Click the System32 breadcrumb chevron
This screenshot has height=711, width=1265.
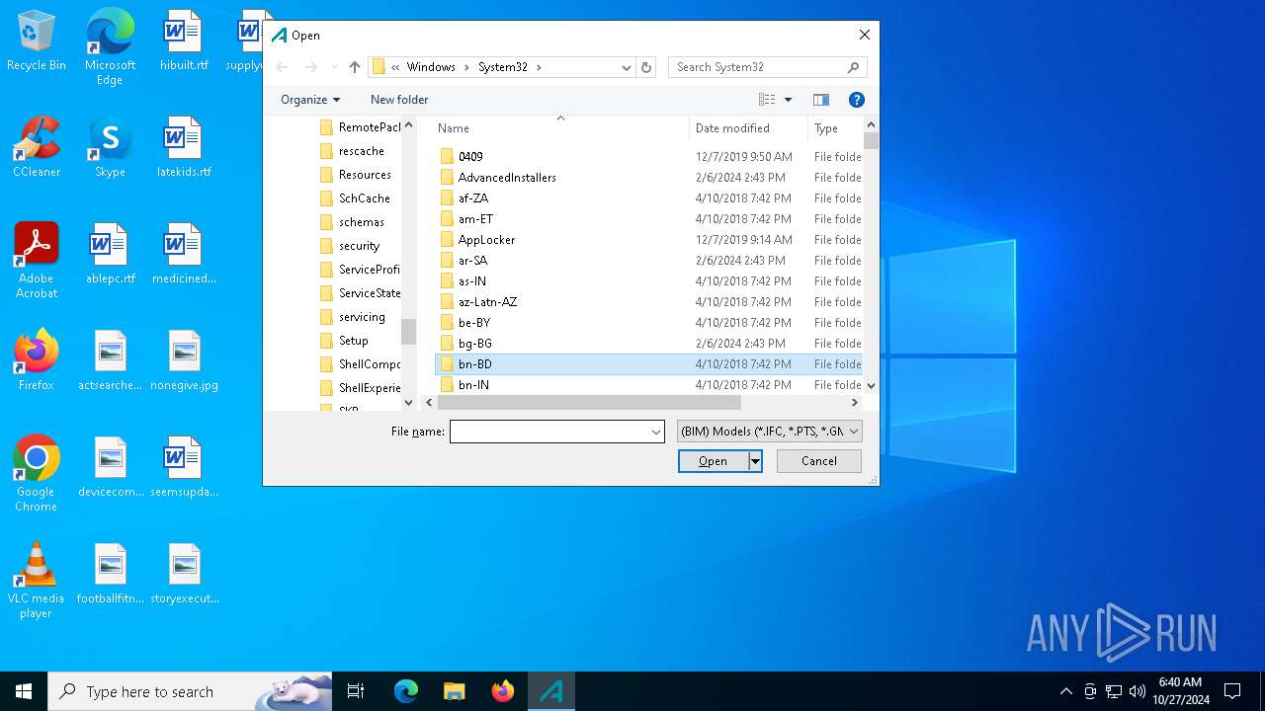539,67
